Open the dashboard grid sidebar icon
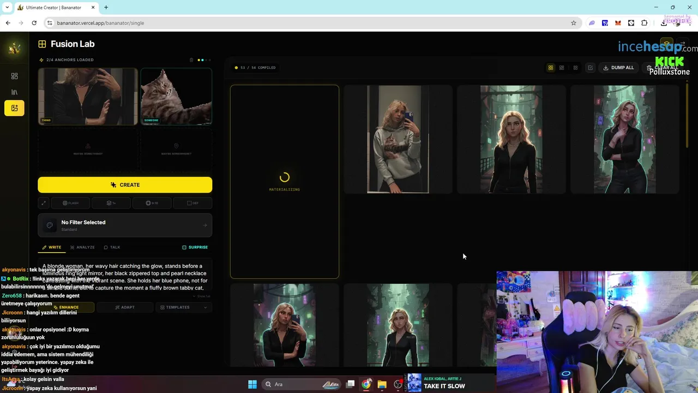The height and width of the screenshot is (393, 698). pos(14,76)
